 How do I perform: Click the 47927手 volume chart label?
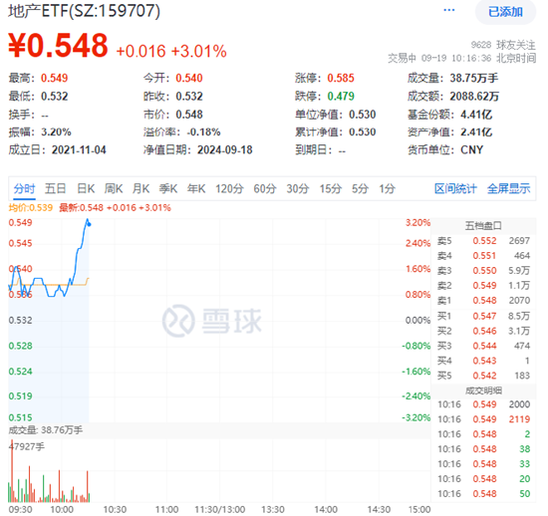pyautogui.click(x=27, y=447)
